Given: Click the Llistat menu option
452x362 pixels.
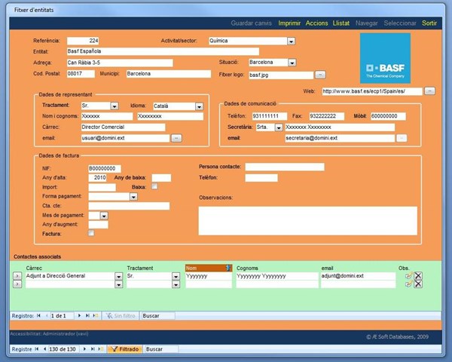Looking at the screenshot, I should 341,23.
